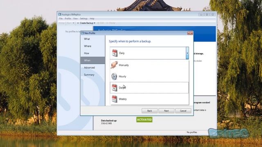Close the New Profile dialog

pos(190,33)
